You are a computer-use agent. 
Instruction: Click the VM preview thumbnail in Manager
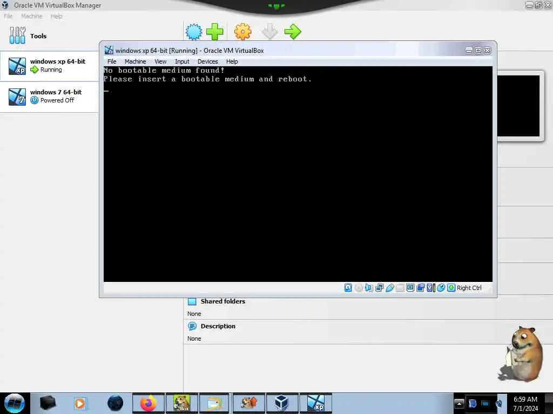518,106
